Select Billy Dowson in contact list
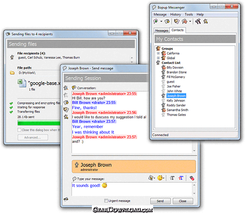 click(x=175, y=67)
